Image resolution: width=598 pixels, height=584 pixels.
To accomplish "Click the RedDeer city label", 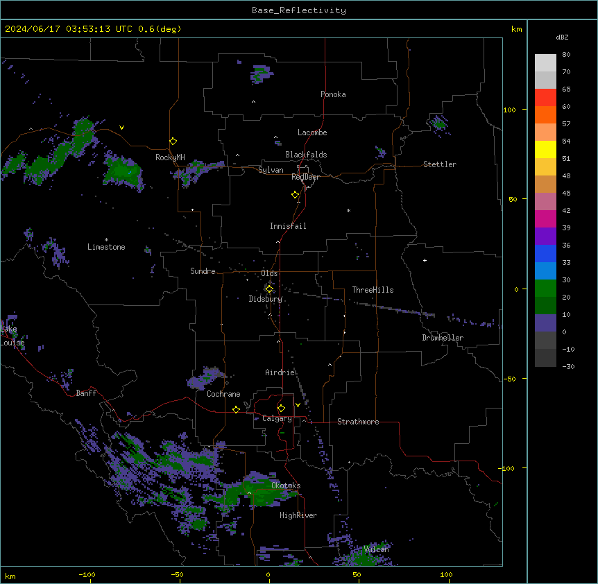I will [305, 177].
